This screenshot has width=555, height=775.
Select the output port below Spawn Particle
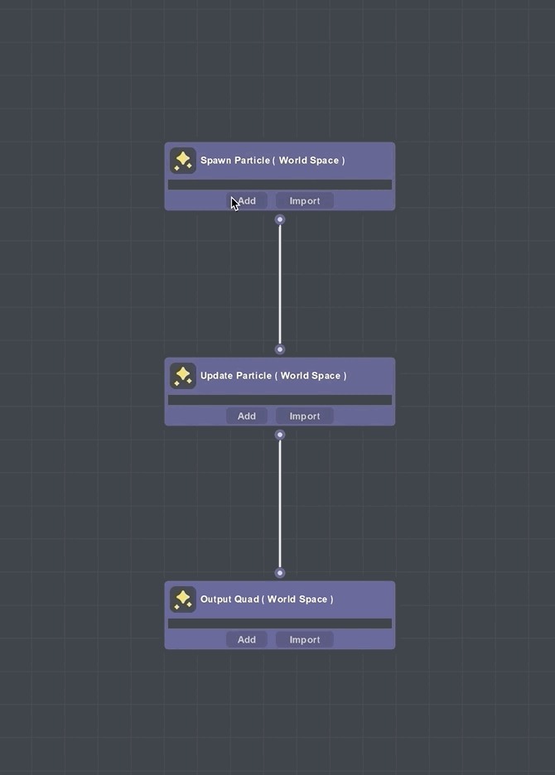[280, 219]
